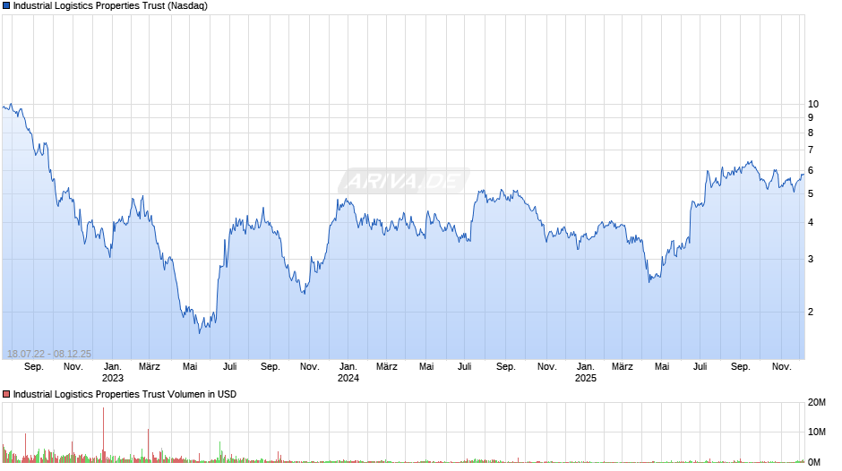The height and width of the screenshot is (471, 842).
Task: Click the volume axis label 0M
Action: (814, 462)
